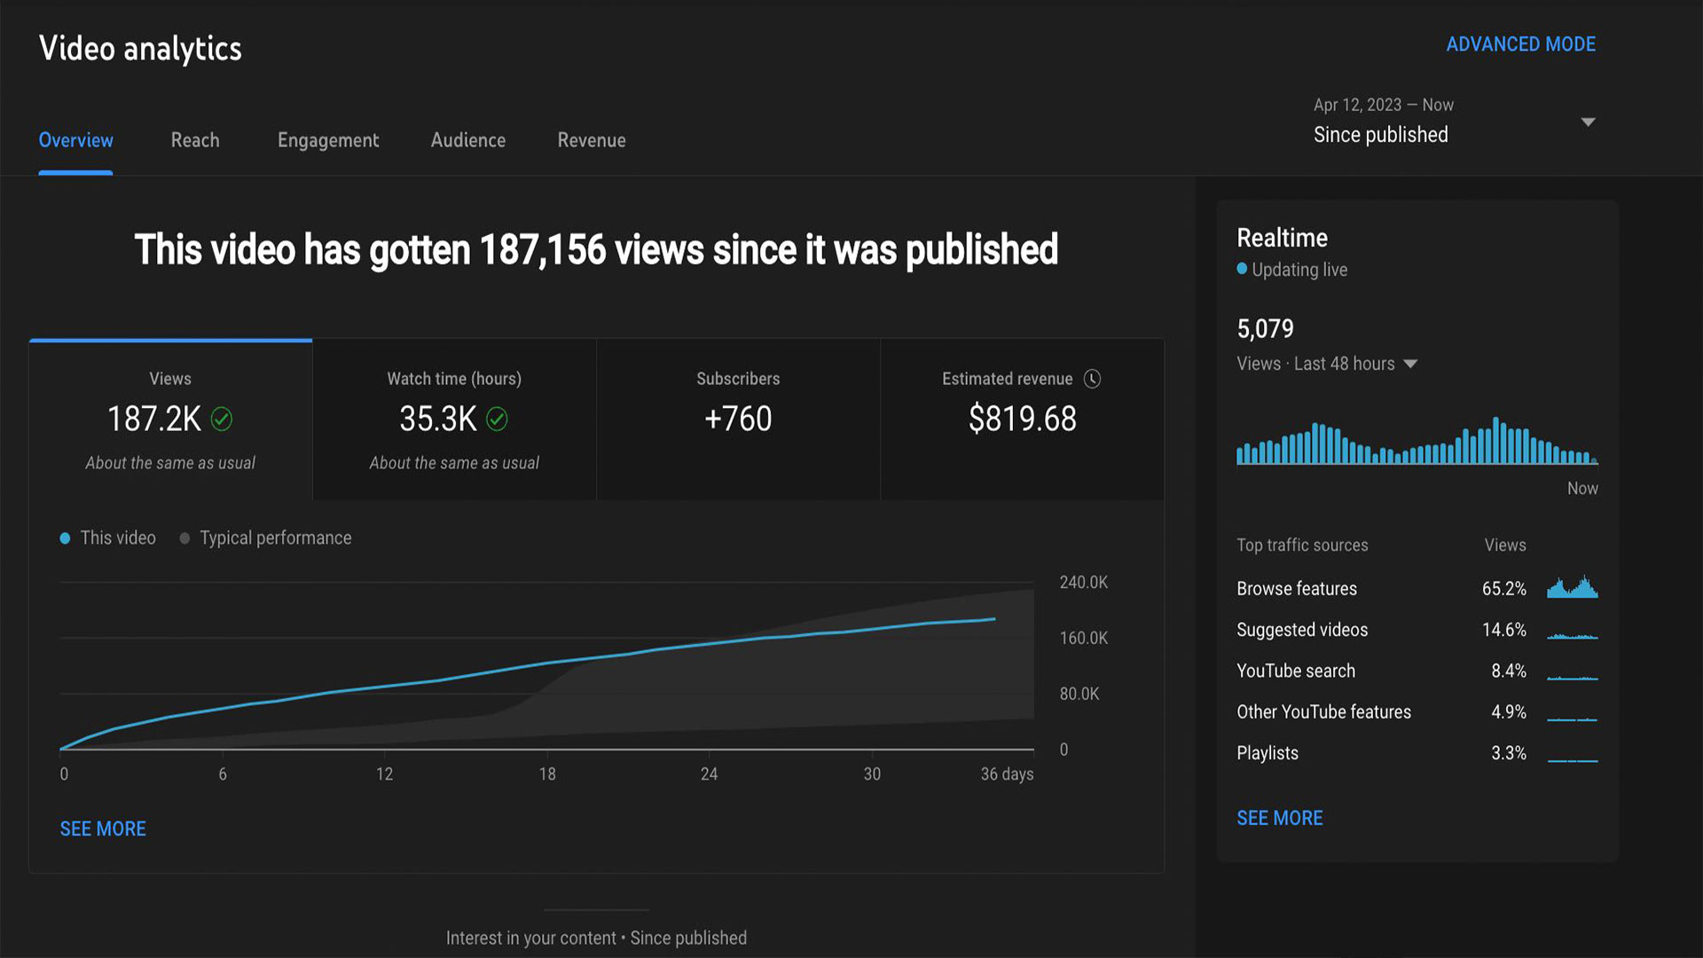Click the ADVANCED MODE link
This screenshot has width=1703, height=958.
tap(1520, 44)
